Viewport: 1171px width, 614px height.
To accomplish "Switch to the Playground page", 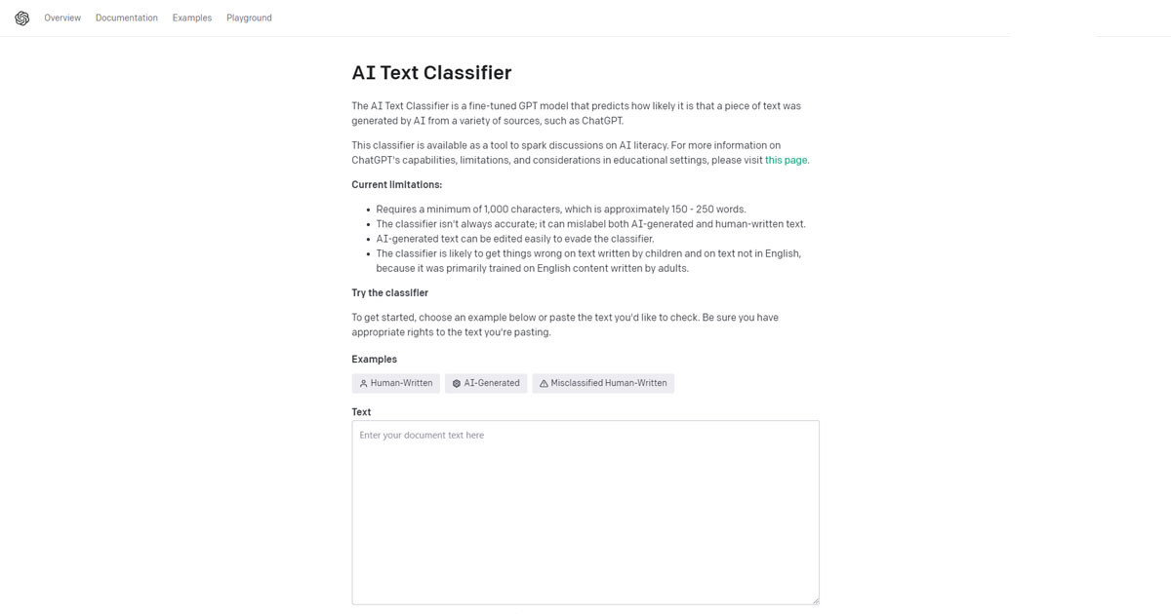I will (249, 19).
